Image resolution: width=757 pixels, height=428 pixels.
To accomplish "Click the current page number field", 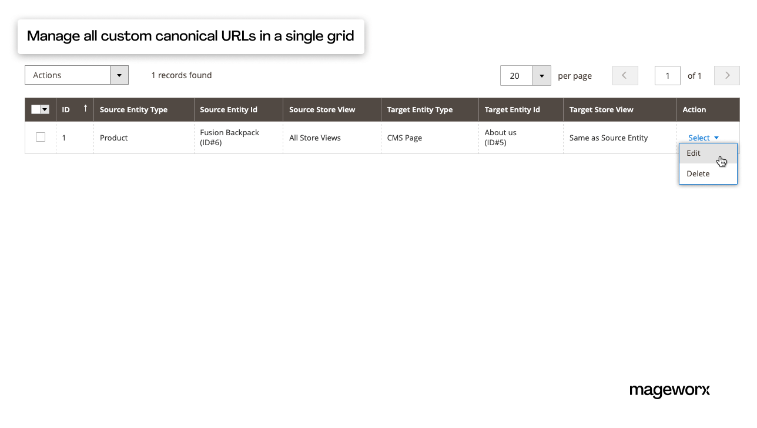I will [667, 76].
